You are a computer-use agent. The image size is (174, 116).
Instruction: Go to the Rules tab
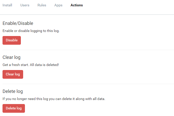(x=42, y=5)
